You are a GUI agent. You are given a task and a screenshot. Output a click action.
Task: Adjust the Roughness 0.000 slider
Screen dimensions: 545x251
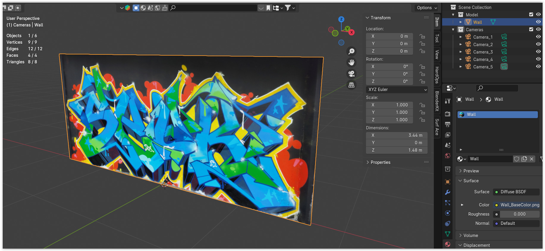pyautogui.click(x=519, y=214)
